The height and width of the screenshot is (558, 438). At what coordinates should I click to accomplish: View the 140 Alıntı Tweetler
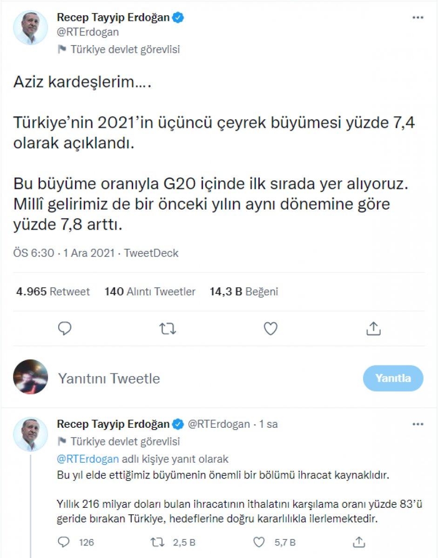[x=150, y=292]
